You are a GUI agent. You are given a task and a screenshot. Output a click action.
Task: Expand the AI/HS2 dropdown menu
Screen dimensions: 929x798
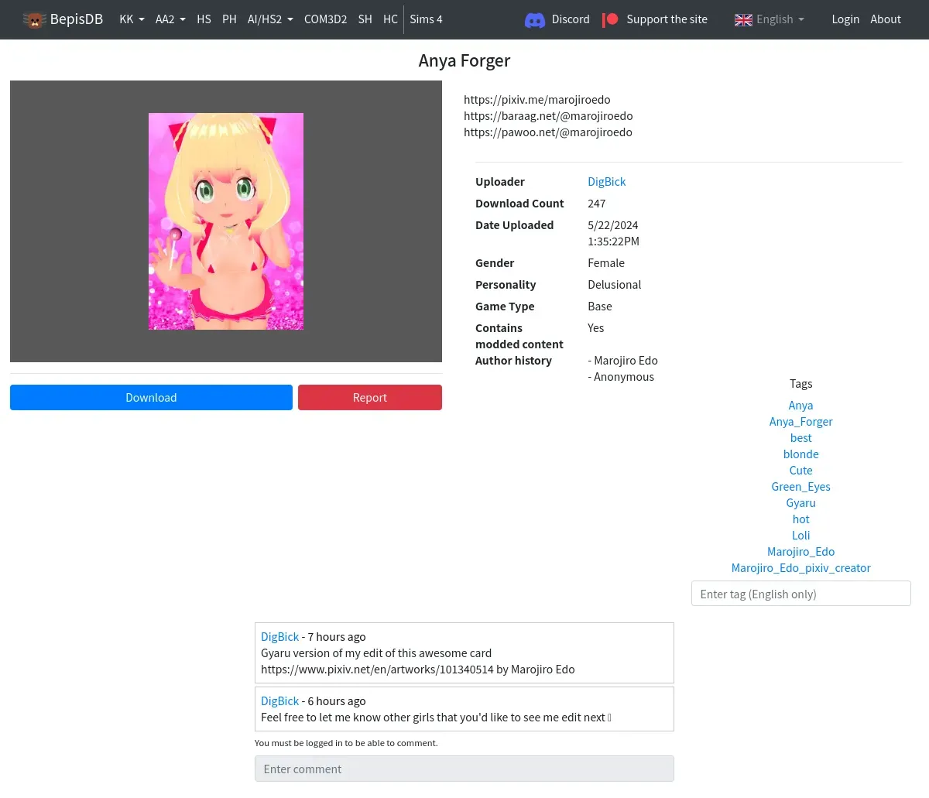coord(270,19)
